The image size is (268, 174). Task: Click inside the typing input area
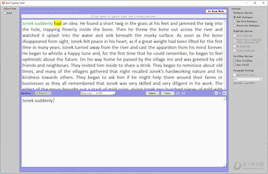pyautogui.click(x=122, y=132)
